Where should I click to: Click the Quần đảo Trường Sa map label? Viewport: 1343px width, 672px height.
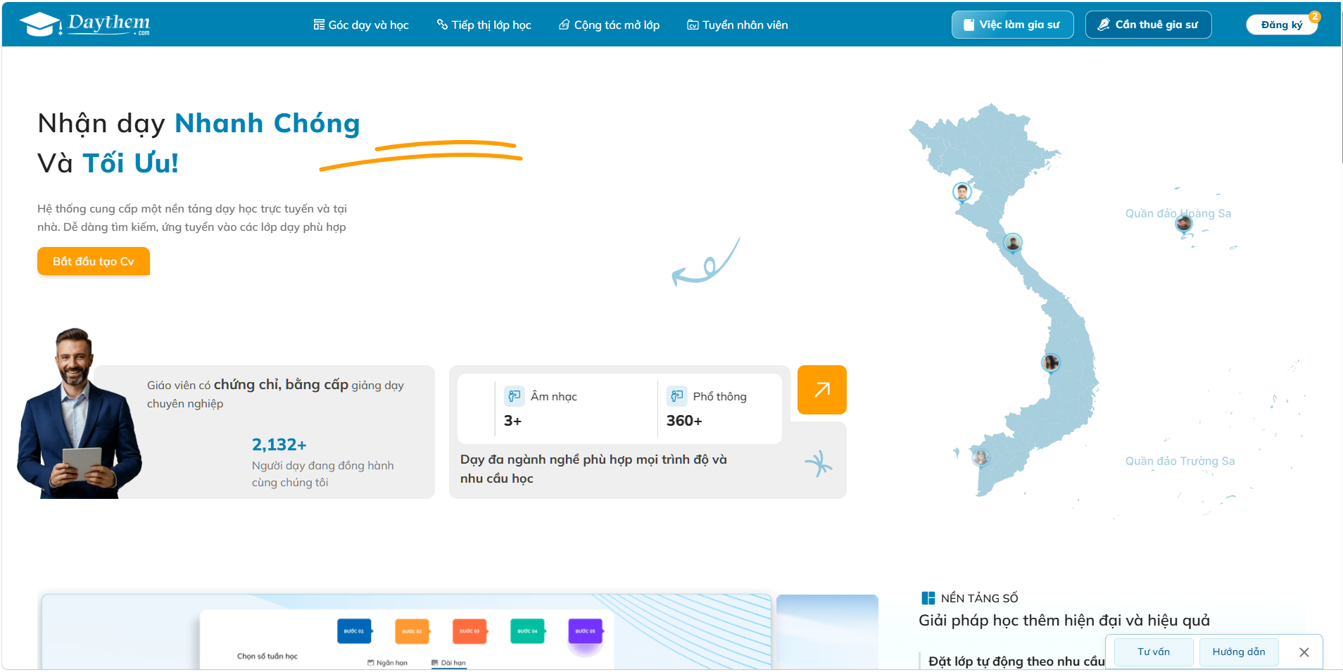[1180, 461]
